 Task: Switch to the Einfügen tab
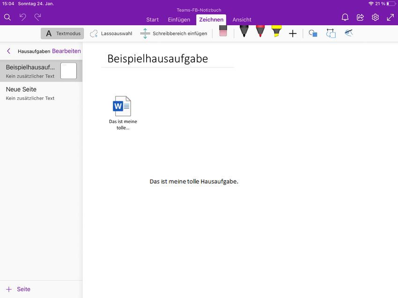coord(179,20)
